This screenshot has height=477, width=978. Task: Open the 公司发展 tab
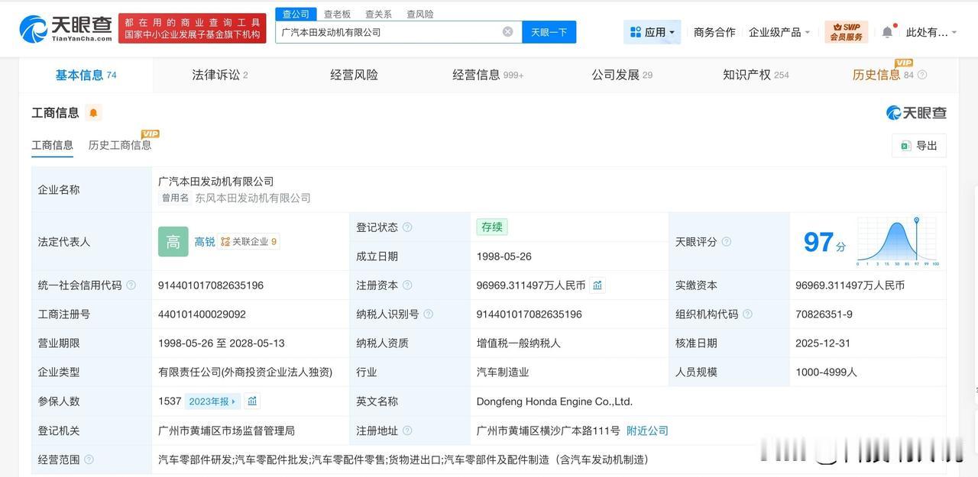coord(622,75)
